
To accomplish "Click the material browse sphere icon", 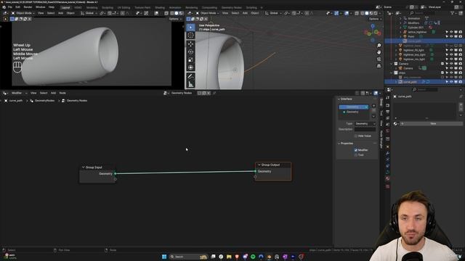I will tap(395, 124).
